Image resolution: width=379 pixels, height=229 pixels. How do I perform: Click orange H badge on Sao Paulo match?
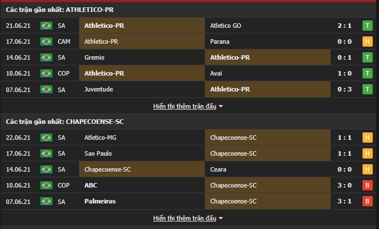coord(368,153)
